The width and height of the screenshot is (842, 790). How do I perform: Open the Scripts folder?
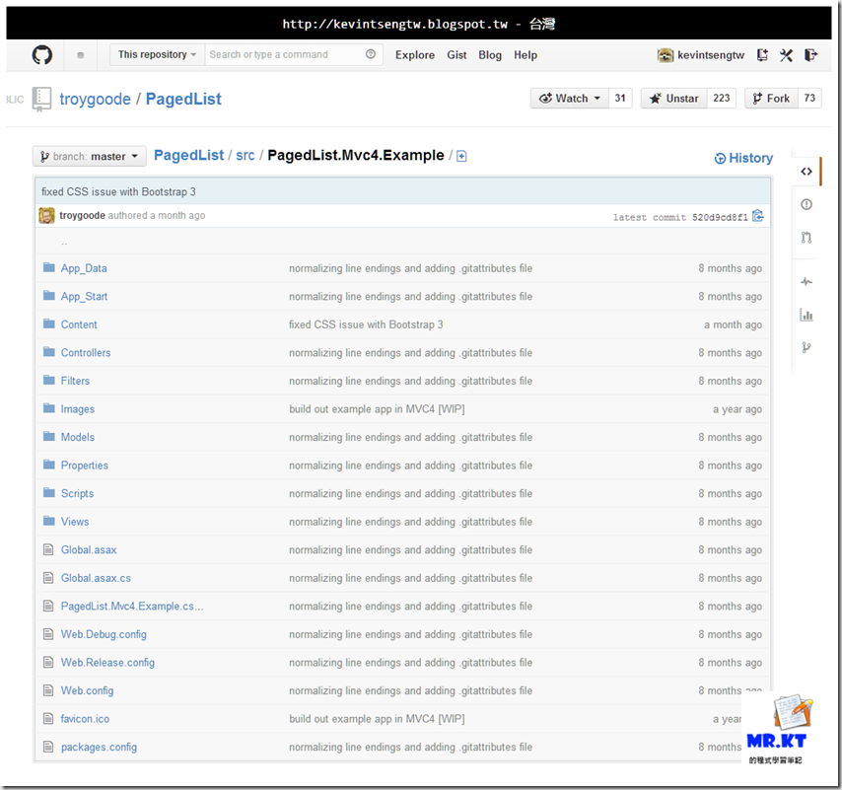77,493
